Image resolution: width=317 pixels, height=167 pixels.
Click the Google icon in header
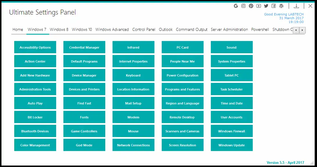click(236, 6)
